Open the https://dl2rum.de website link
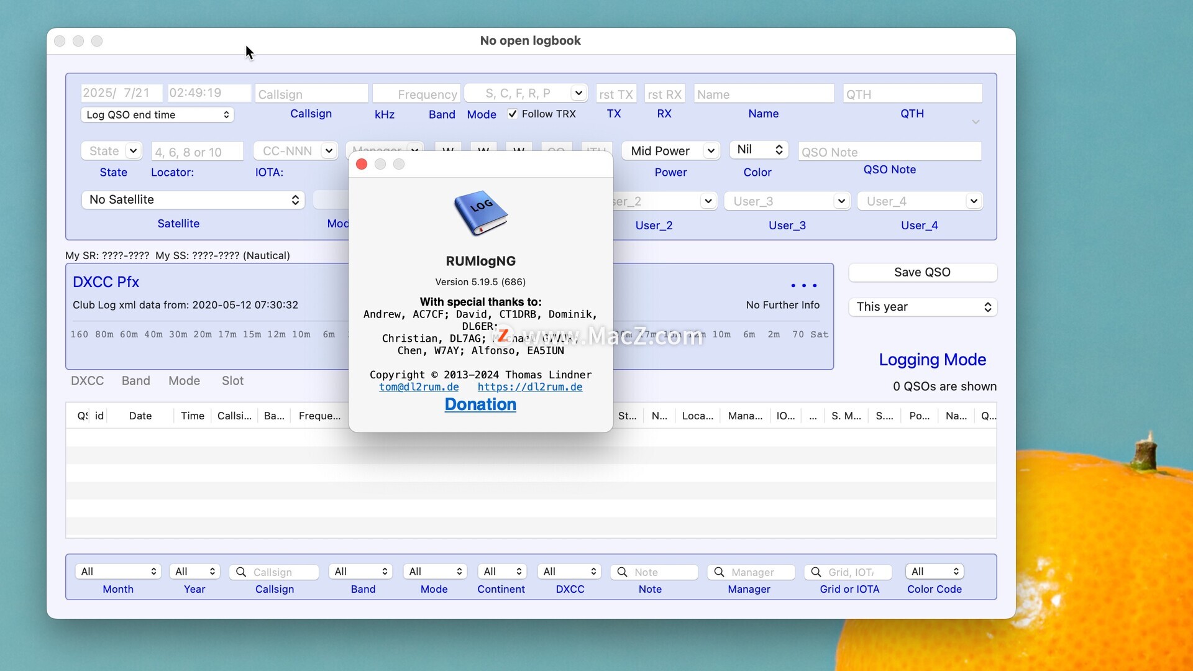The height and width of the screenshot is (671, 1193). [x=530, y=387]
